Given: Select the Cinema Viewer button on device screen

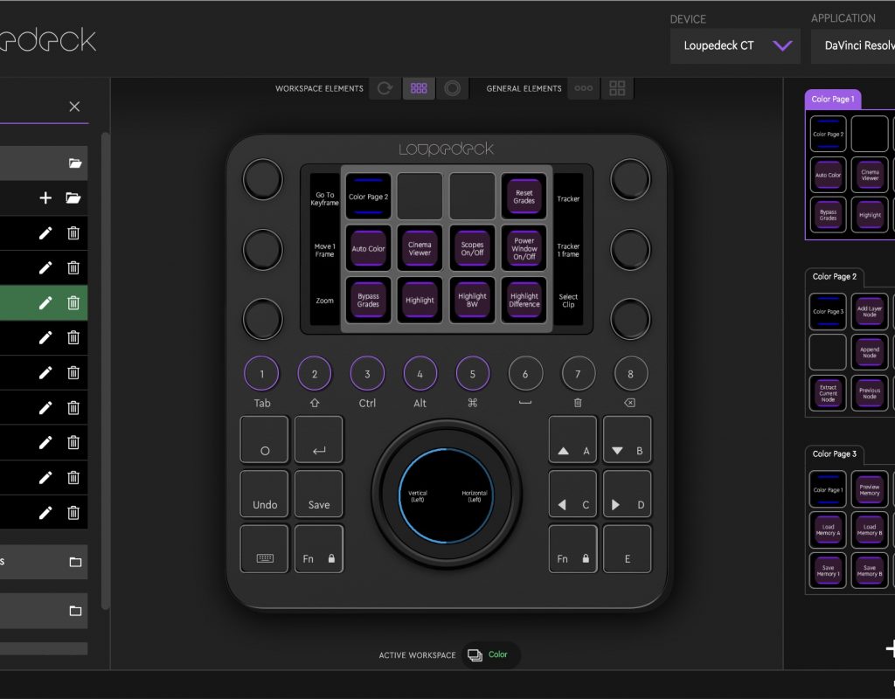Looking at the screenshot, I should [x=420, y=248].
